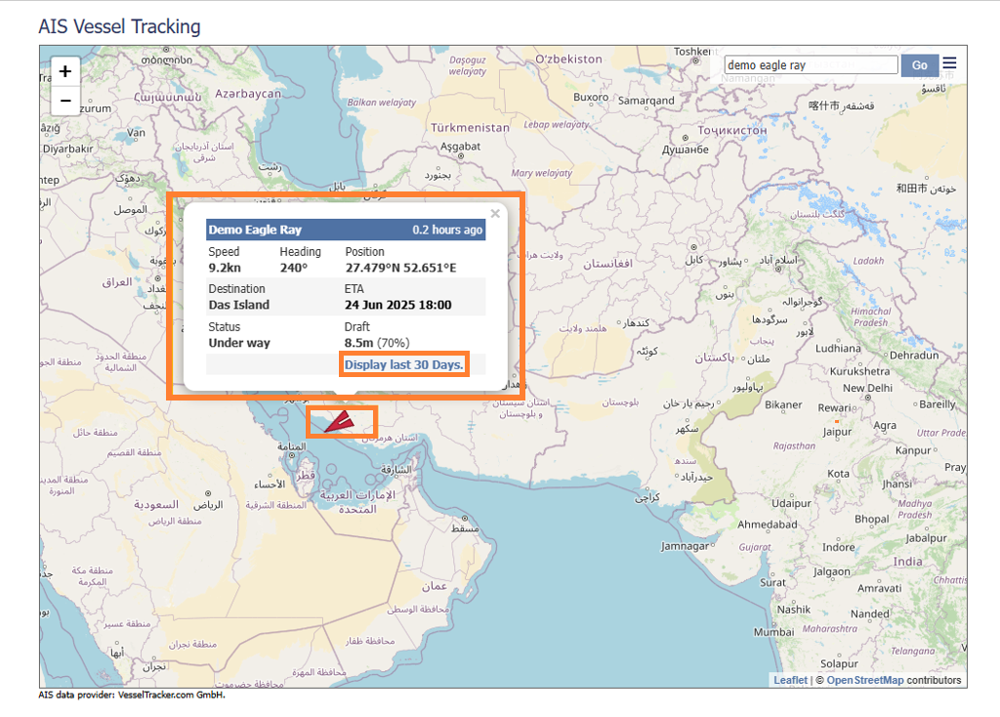Viewport: 1000px width, 717px height.
Task: Click the 8.5m draft value
Action: pyautogui.click(x=359, y=343)
